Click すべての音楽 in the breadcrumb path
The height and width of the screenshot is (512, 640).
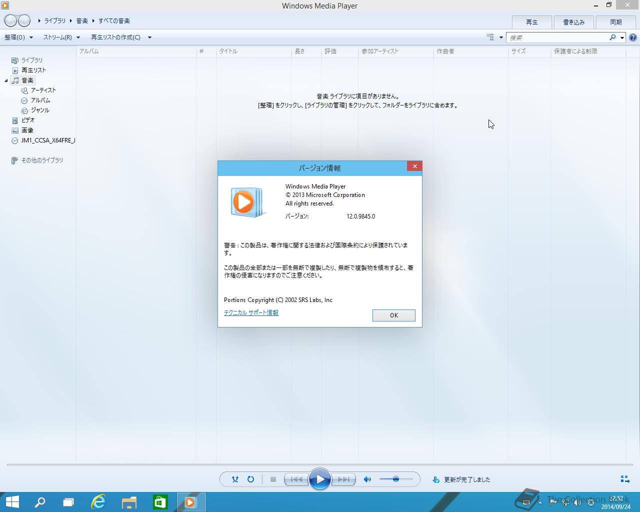pos(114,20)
